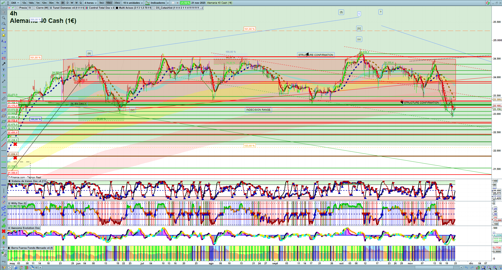The image size is (502, 270).
Task: Select the magnifier zoom tool
Action: click(4, 18)
